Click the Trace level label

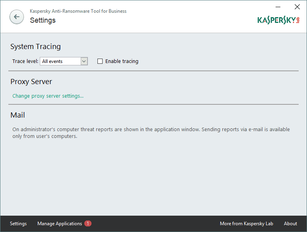[25, 61]
